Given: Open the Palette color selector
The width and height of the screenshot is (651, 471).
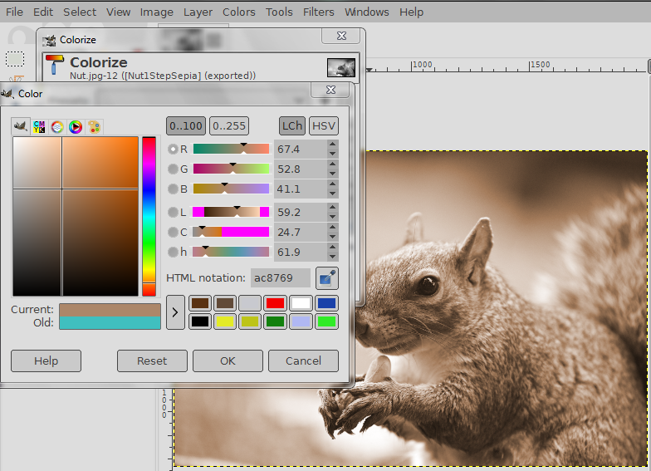Looking at the screenshot, I should point(95,126).
